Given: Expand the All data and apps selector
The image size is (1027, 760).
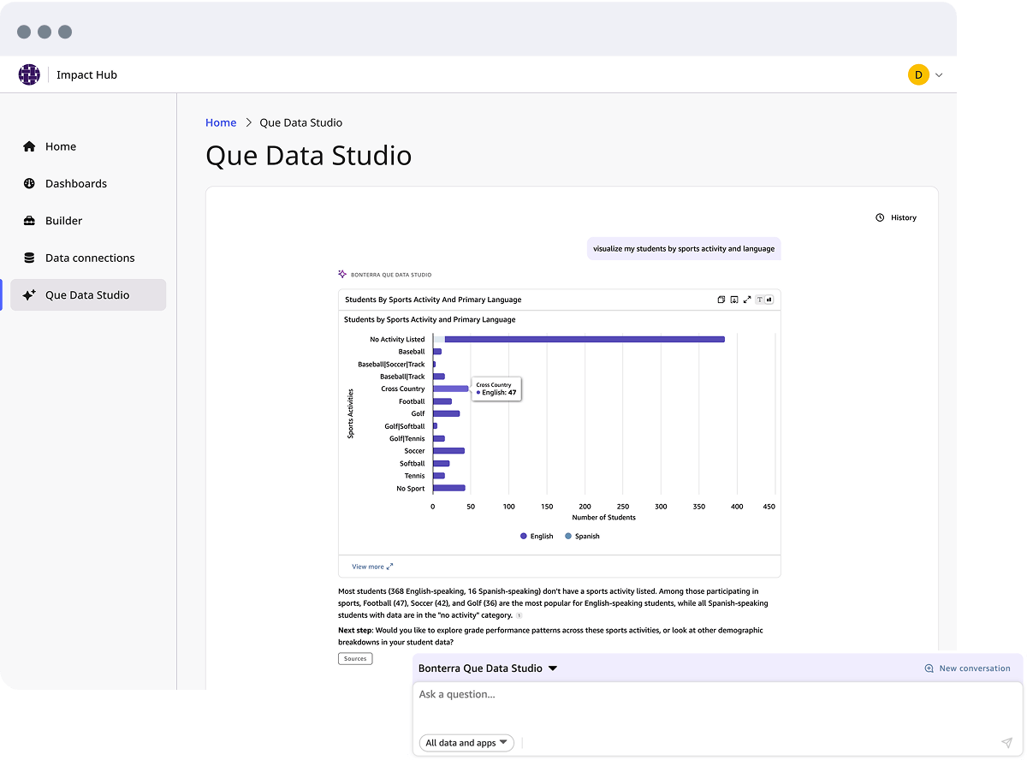Looking at the screenshot, I should (x=466, y=743).
